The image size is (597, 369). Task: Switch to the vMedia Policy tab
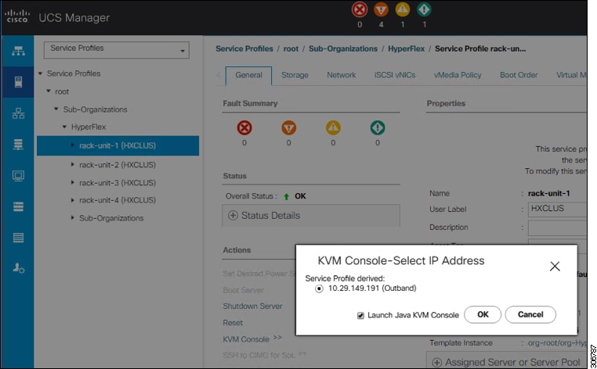point(458,75)
